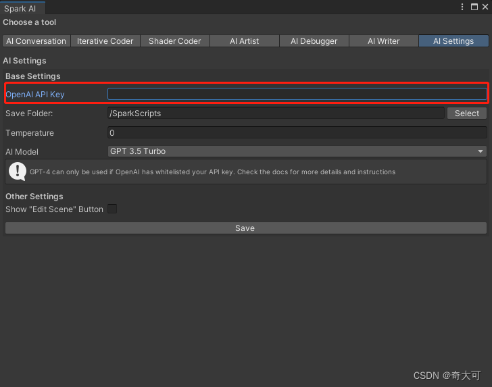492x387 pixels.
Task: Click the Save Folder path field
Action: pyautogui.click(x=276, y=113)
